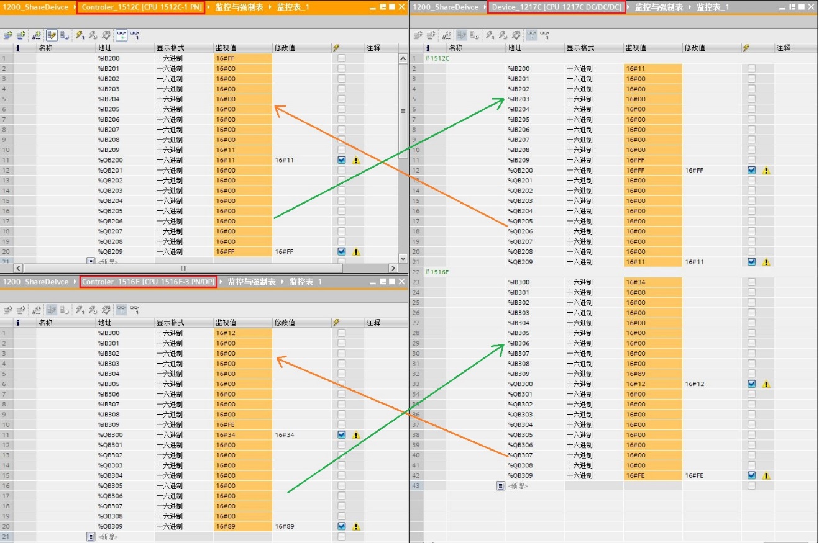Viewport: 819px width, 543px height.
Task: Toggle show modify columns icon in 1516F toolbar
Action: pos(52,310)
